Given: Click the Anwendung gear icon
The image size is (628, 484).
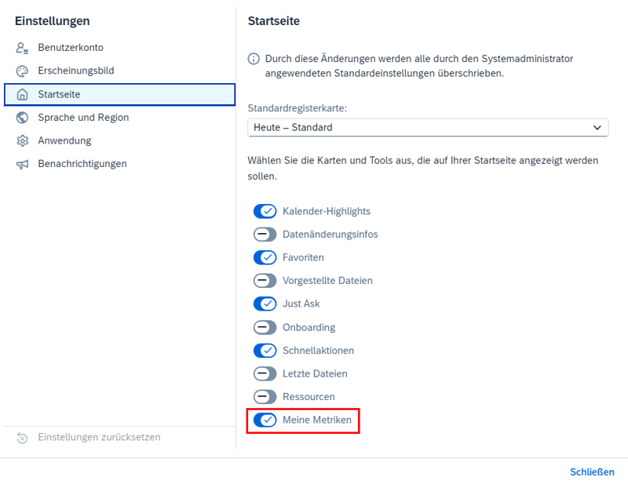Looking at the screenshot, I should coord(22,141).
